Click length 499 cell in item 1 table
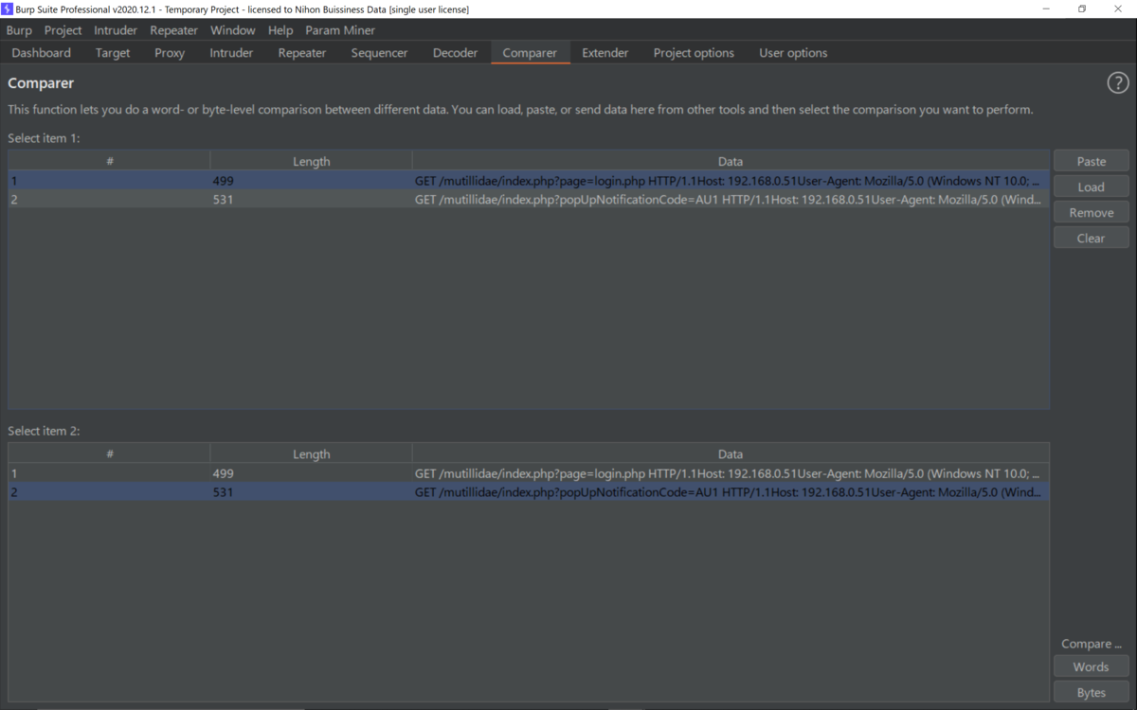 pyautogui.click(x=311, y=180)
